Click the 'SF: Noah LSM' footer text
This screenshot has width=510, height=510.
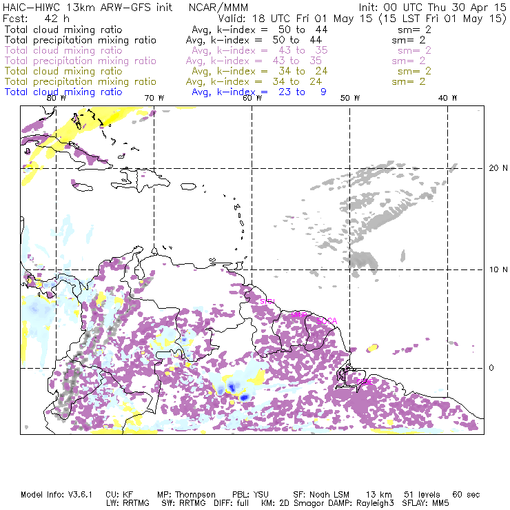(321, 495)
